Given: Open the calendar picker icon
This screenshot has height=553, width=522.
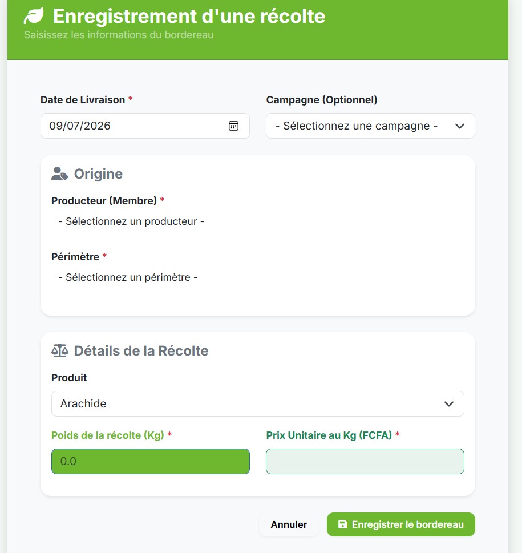Looking at the screenshot, I should (233, 126).
